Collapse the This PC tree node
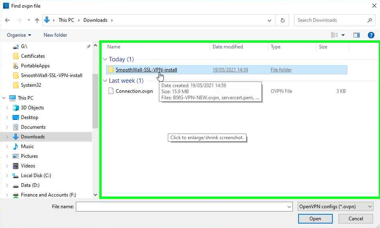 (4, 98)
